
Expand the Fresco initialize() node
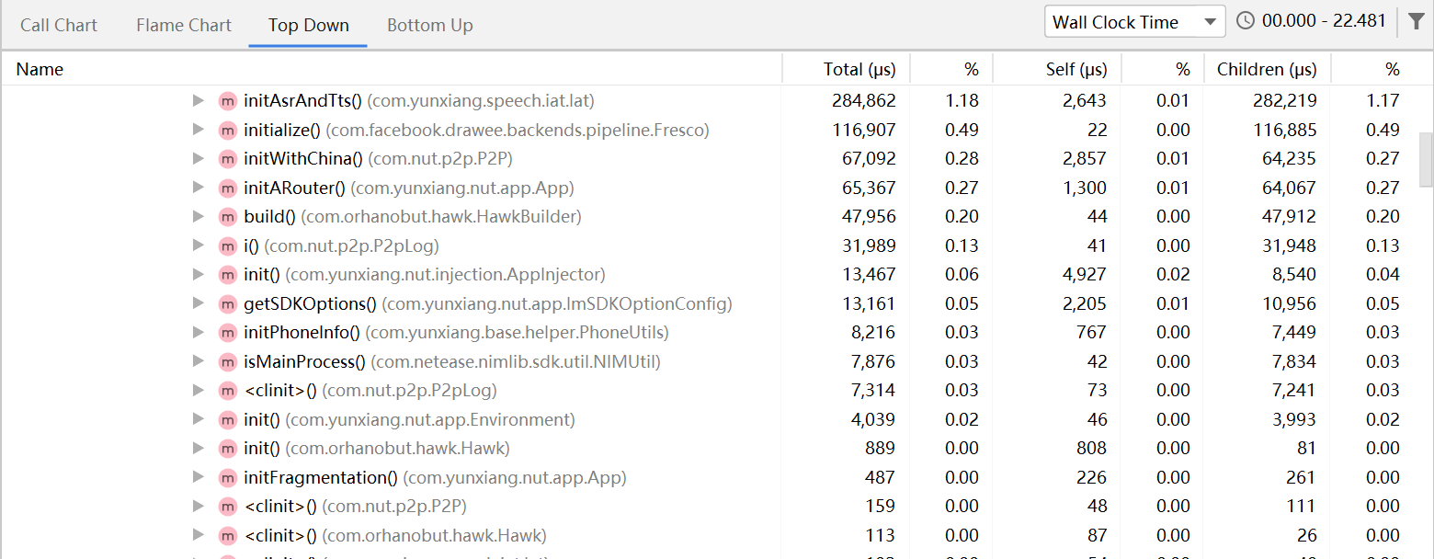click(198, 130)
